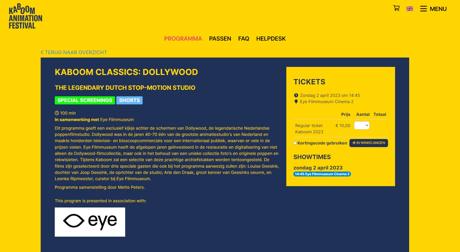Click the clock icon next to 100 min
Image resolution: width=460 pixels, height=252 pixels.
click(x=57, y=113)
